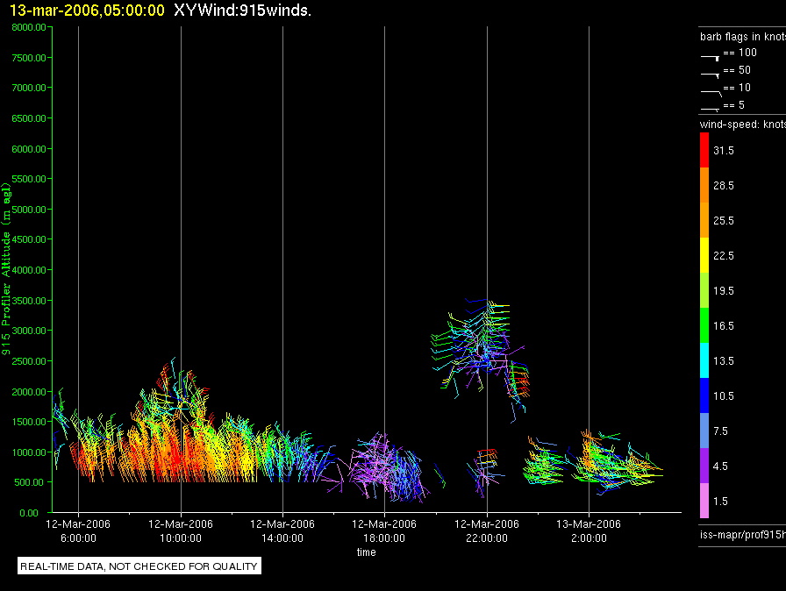Viewport: 786px width, 591px height.
Task: Click the 12-Mar-2006 22:00:00 time label
Action: coord(487,530)
